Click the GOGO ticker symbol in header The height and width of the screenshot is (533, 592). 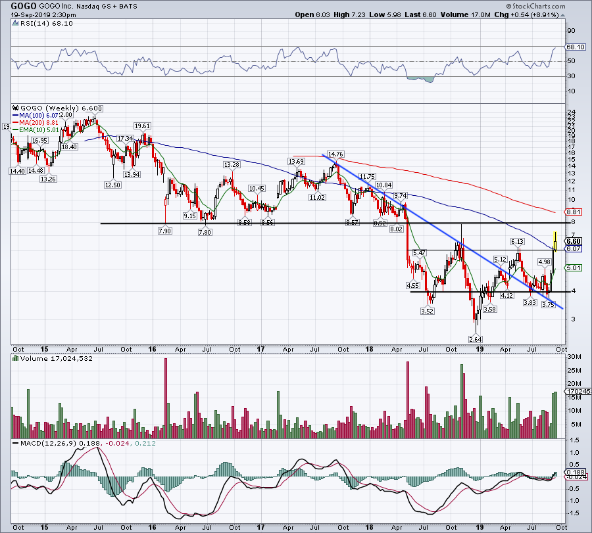[24, 6]
